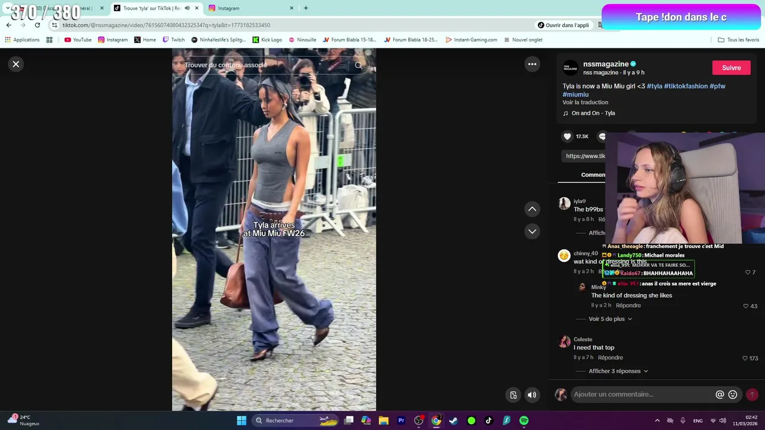Like the video with heart icon
Image resolution: width=765 pixels, height=430 pixels.
[x=567, y=136]
